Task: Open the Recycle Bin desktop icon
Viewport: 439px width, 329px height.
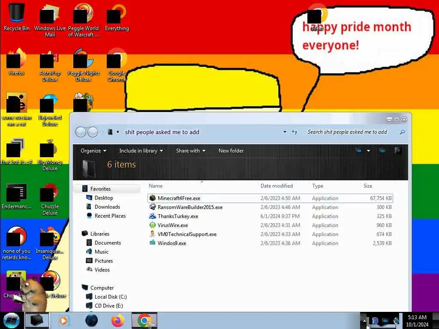Action: tap(17, 17)
